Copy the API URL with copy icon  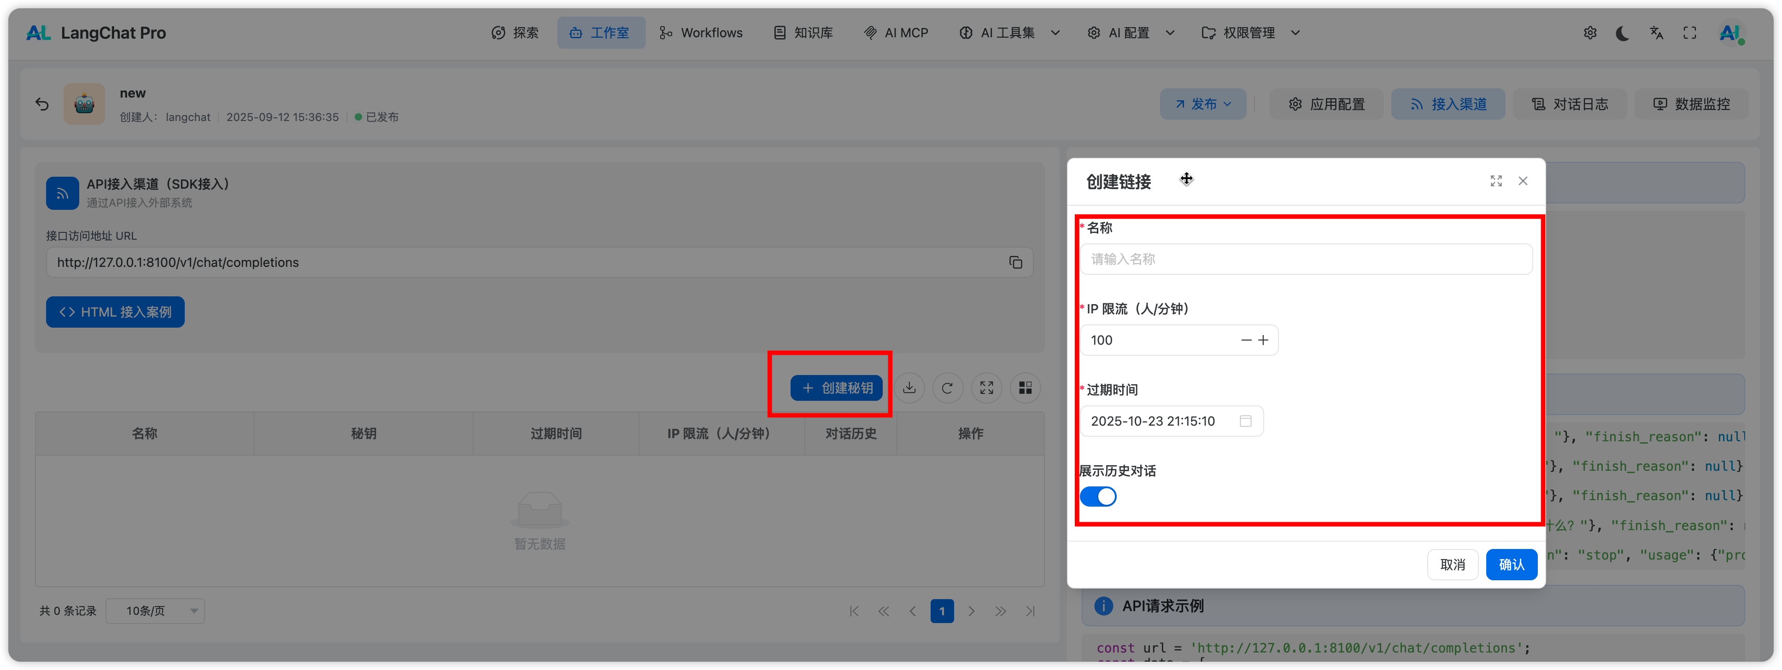click(x=1015, y=262)
